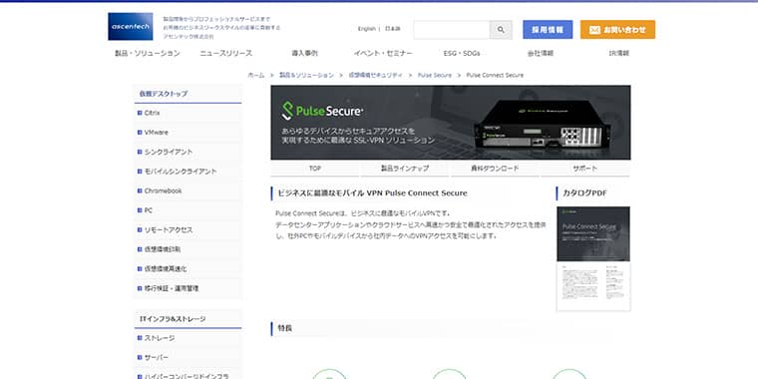This screenshot has width=758, height=379.
Task: Open the ESG・SDGs menu
Action: coord(462,53)
